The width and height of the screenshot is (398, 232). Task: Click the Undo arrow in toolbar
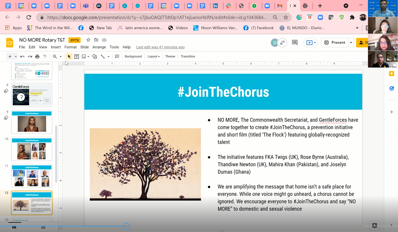point(22,56)
